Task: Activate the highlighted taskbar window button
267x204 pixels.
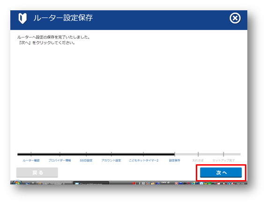Action: tap(91, 183)
